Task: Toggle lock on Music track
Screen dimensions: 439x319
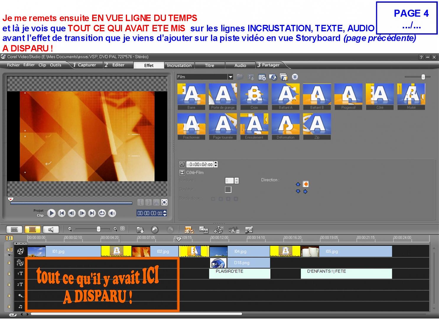Action: (9, 306)
